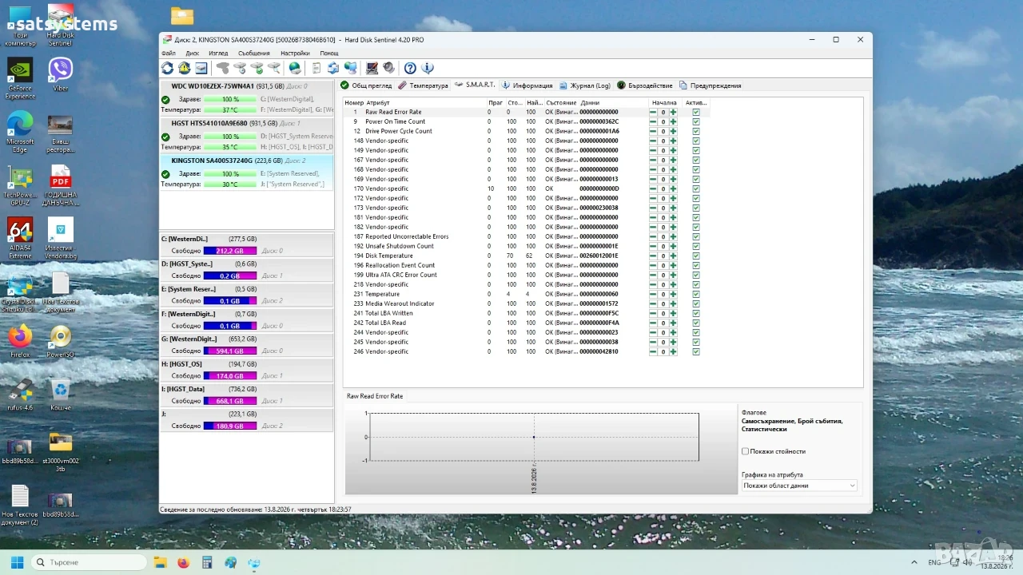The image size is (1023, 575).
Task: Open the Файл menu
Action: pyautogui.click(x=168, y=54)
